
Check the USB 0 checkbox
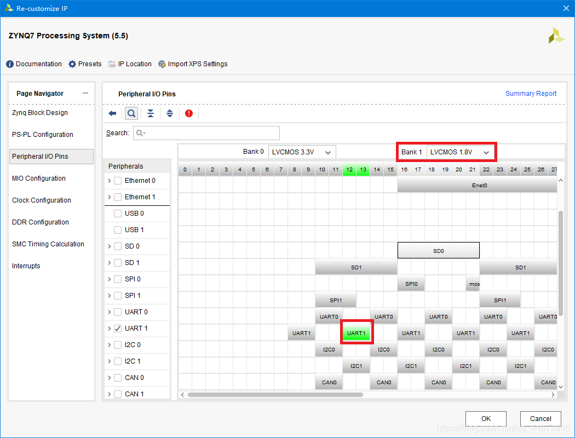pyautogui.click(x=118, y=214)
